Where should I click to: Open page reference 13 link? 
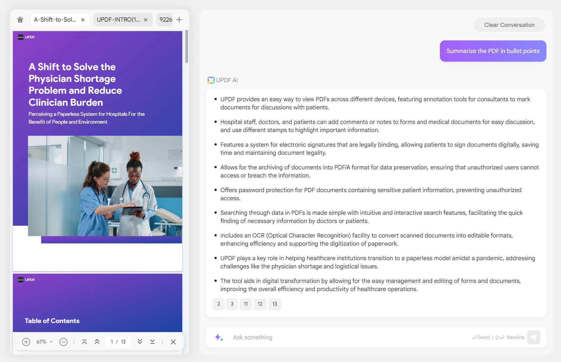[x=274, y=304]
